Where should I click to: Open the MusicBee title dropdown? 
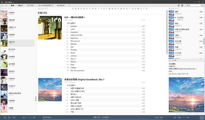tap(10, 2)
